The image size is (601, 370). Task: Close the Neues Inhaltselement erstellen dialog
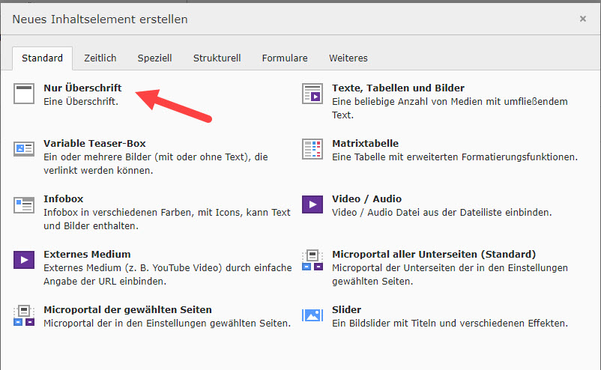tap(582, 19)
